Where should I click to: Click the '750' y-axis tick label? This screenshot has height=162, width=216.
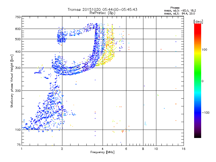click(x=18, y=17)
